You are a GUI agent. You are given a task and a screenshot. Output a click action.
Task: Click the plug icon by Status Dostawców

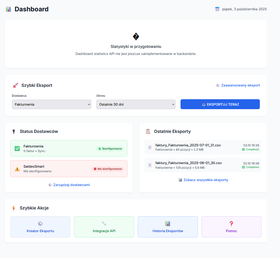[13, 131]
